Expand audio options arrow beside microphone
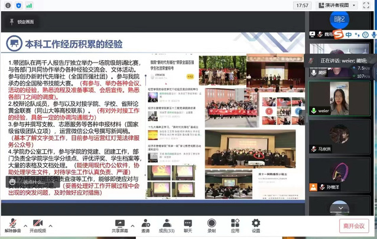This screenshot has width=377, height=239. (25, 224)
